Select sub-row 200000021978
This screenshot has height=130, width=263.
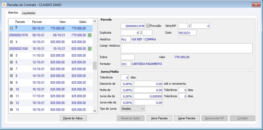click(x=50, y=35)
